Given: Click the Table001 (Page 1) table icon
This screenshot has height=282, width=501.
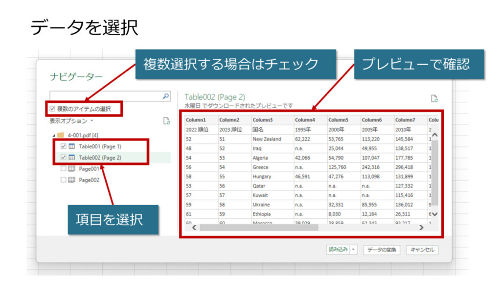Looking at the screenshot, I should (x=71, y=146).
